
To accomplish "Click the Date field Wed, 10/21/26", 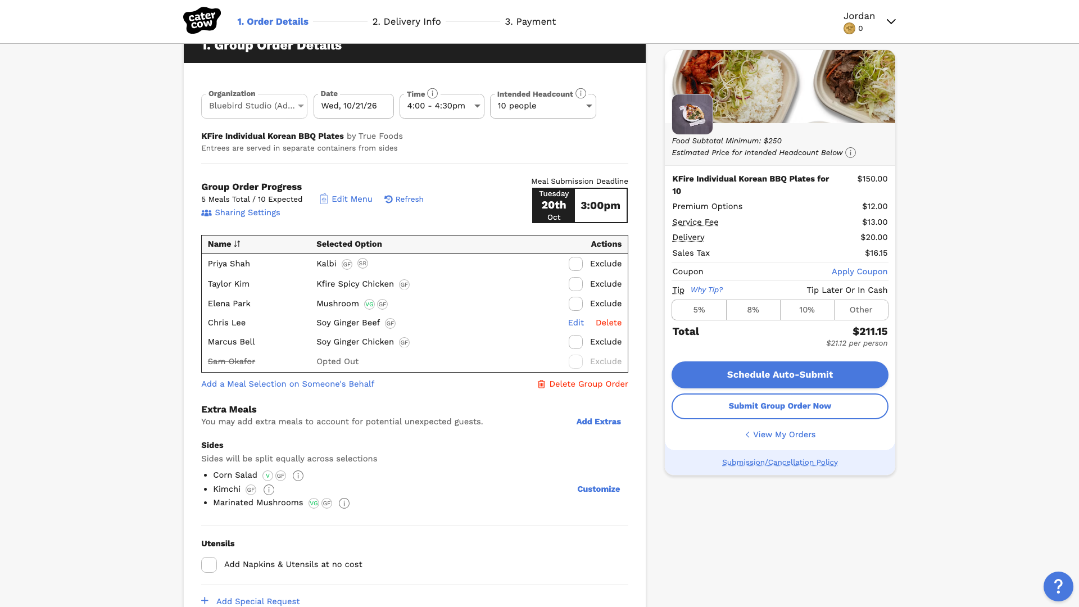I will coord(353,106).
